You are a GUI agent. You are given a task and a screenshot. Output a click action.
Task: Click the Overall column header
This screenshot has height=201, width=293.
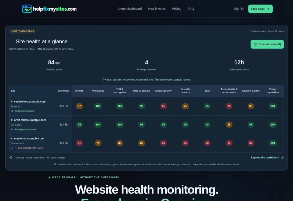click(x=79, y=91)
